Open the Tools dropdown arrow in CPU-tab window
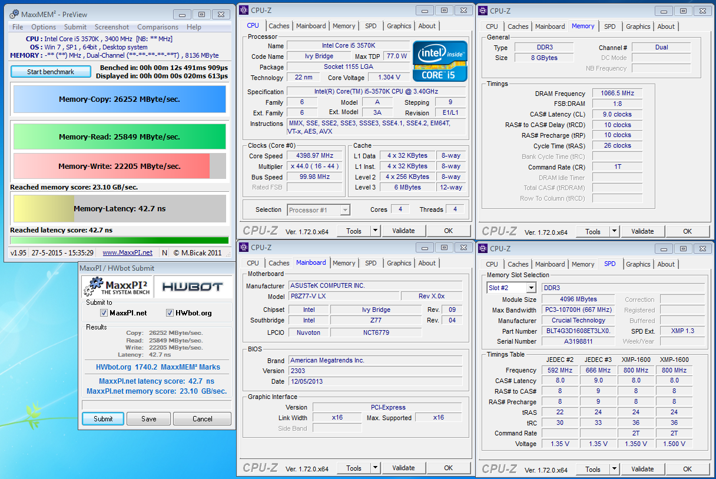Image resolution: width=716 pixels, height=479 pixels. (375, 231)
